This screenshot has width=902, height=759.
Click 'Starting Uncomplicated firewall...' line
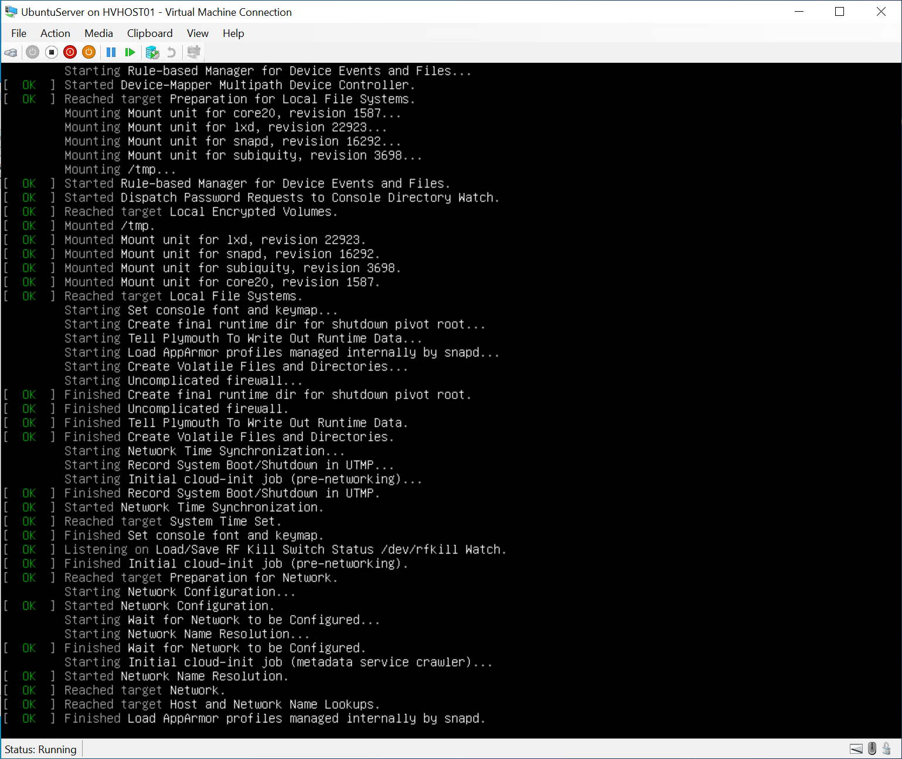183,381
